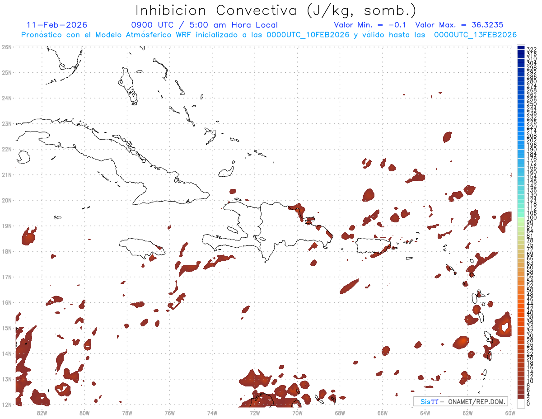Click the 14N latitude label
The width and height of the screenshot is (542, 419).
point(7,353)
